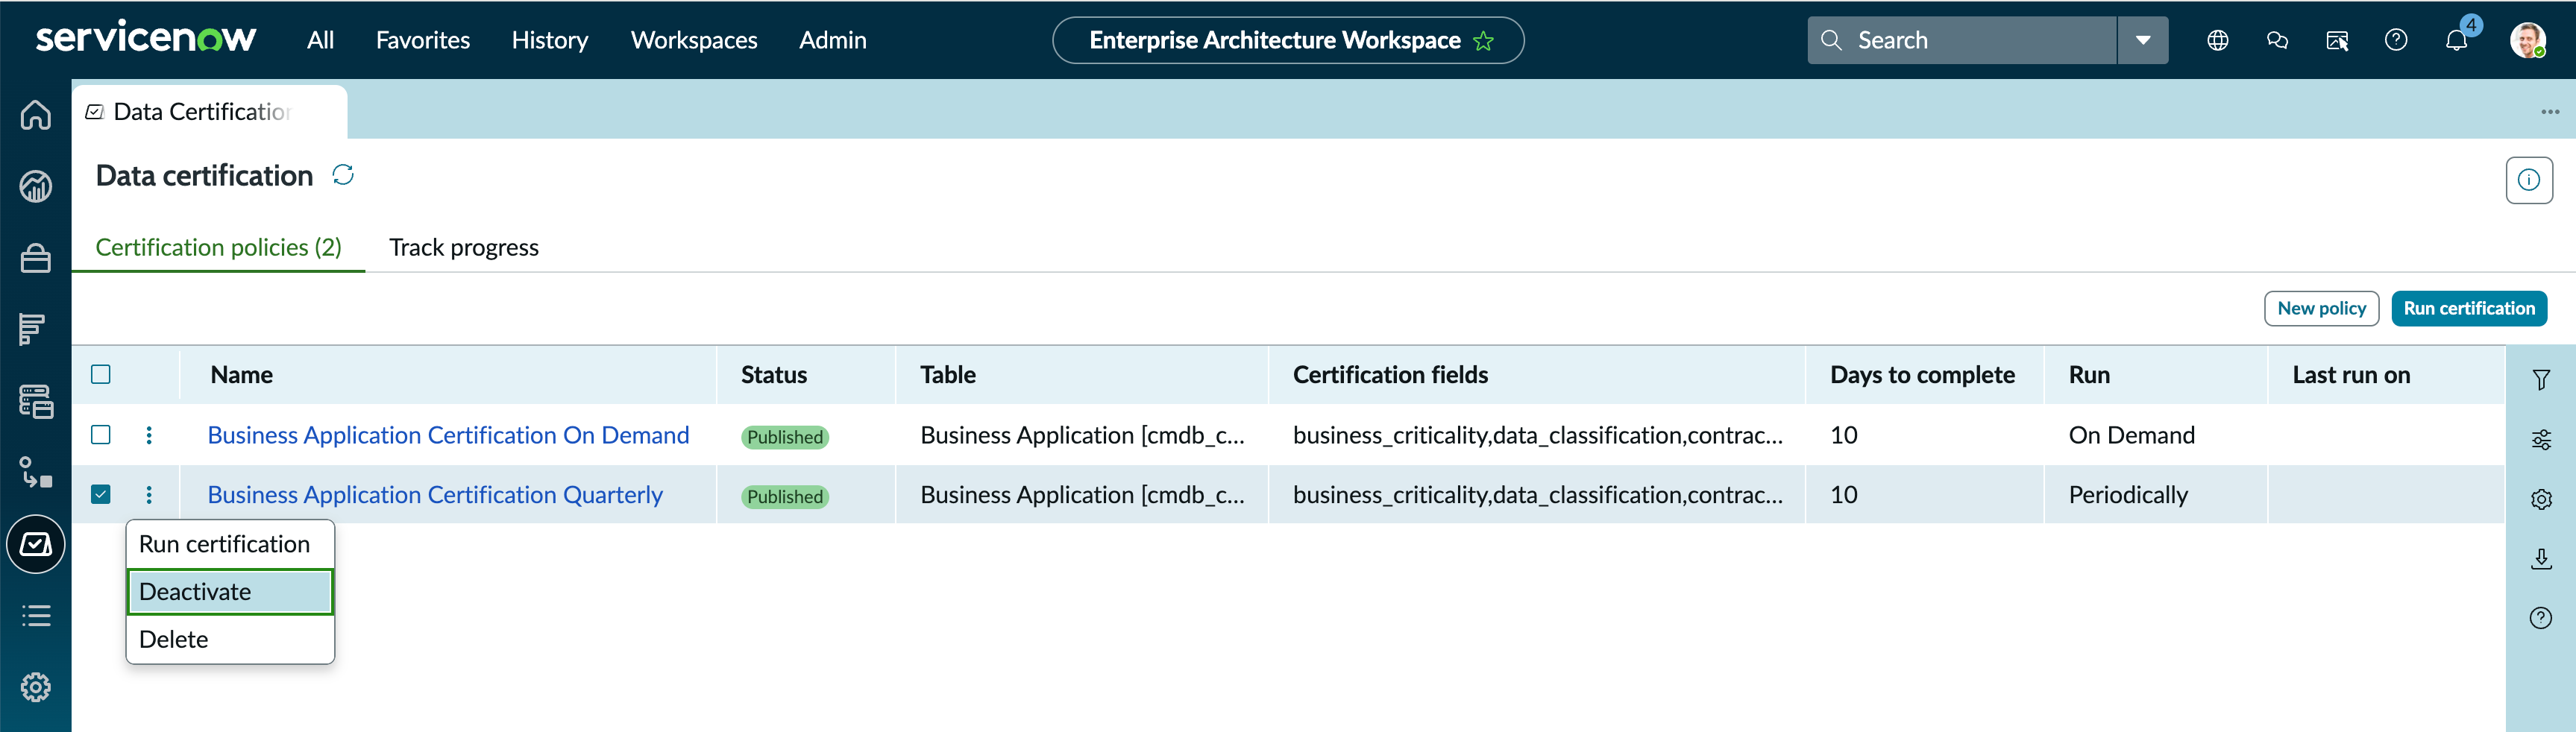Open the filter funnel icon
The width and height of the screenshot is (2576, 732).
tap(2541, 379)
